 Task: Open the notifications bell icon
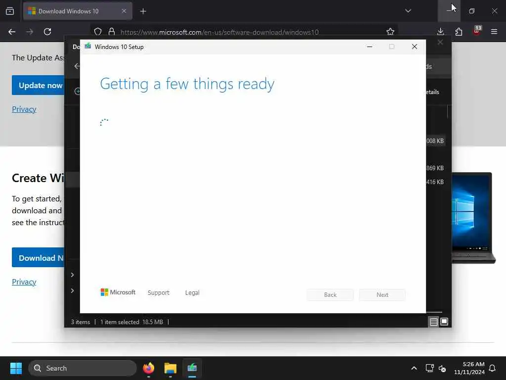coord(492,368)
